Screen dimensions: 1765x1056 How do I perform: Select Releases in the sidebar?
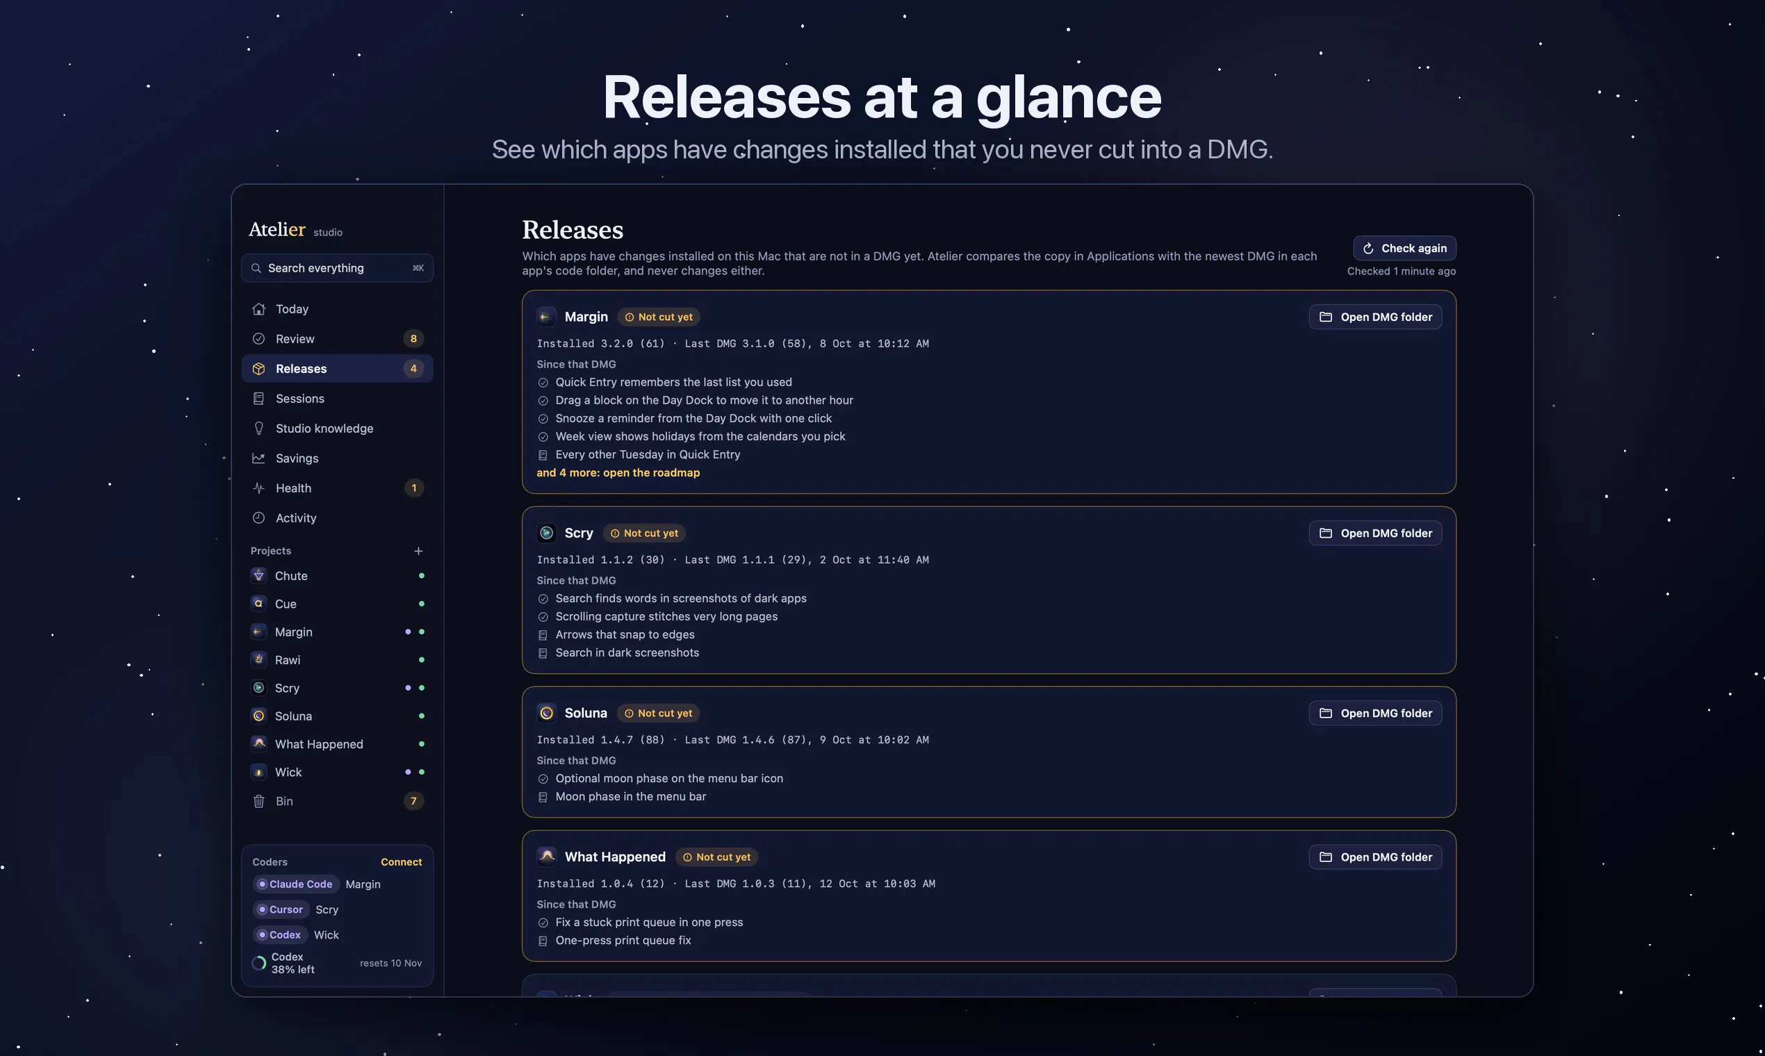(x=336, y=369)
